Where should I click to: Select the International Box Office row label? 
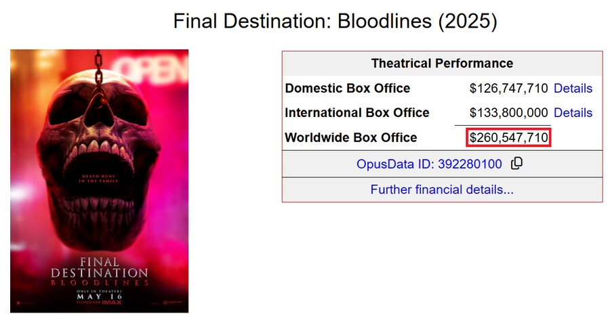click(x=357, y=113)
